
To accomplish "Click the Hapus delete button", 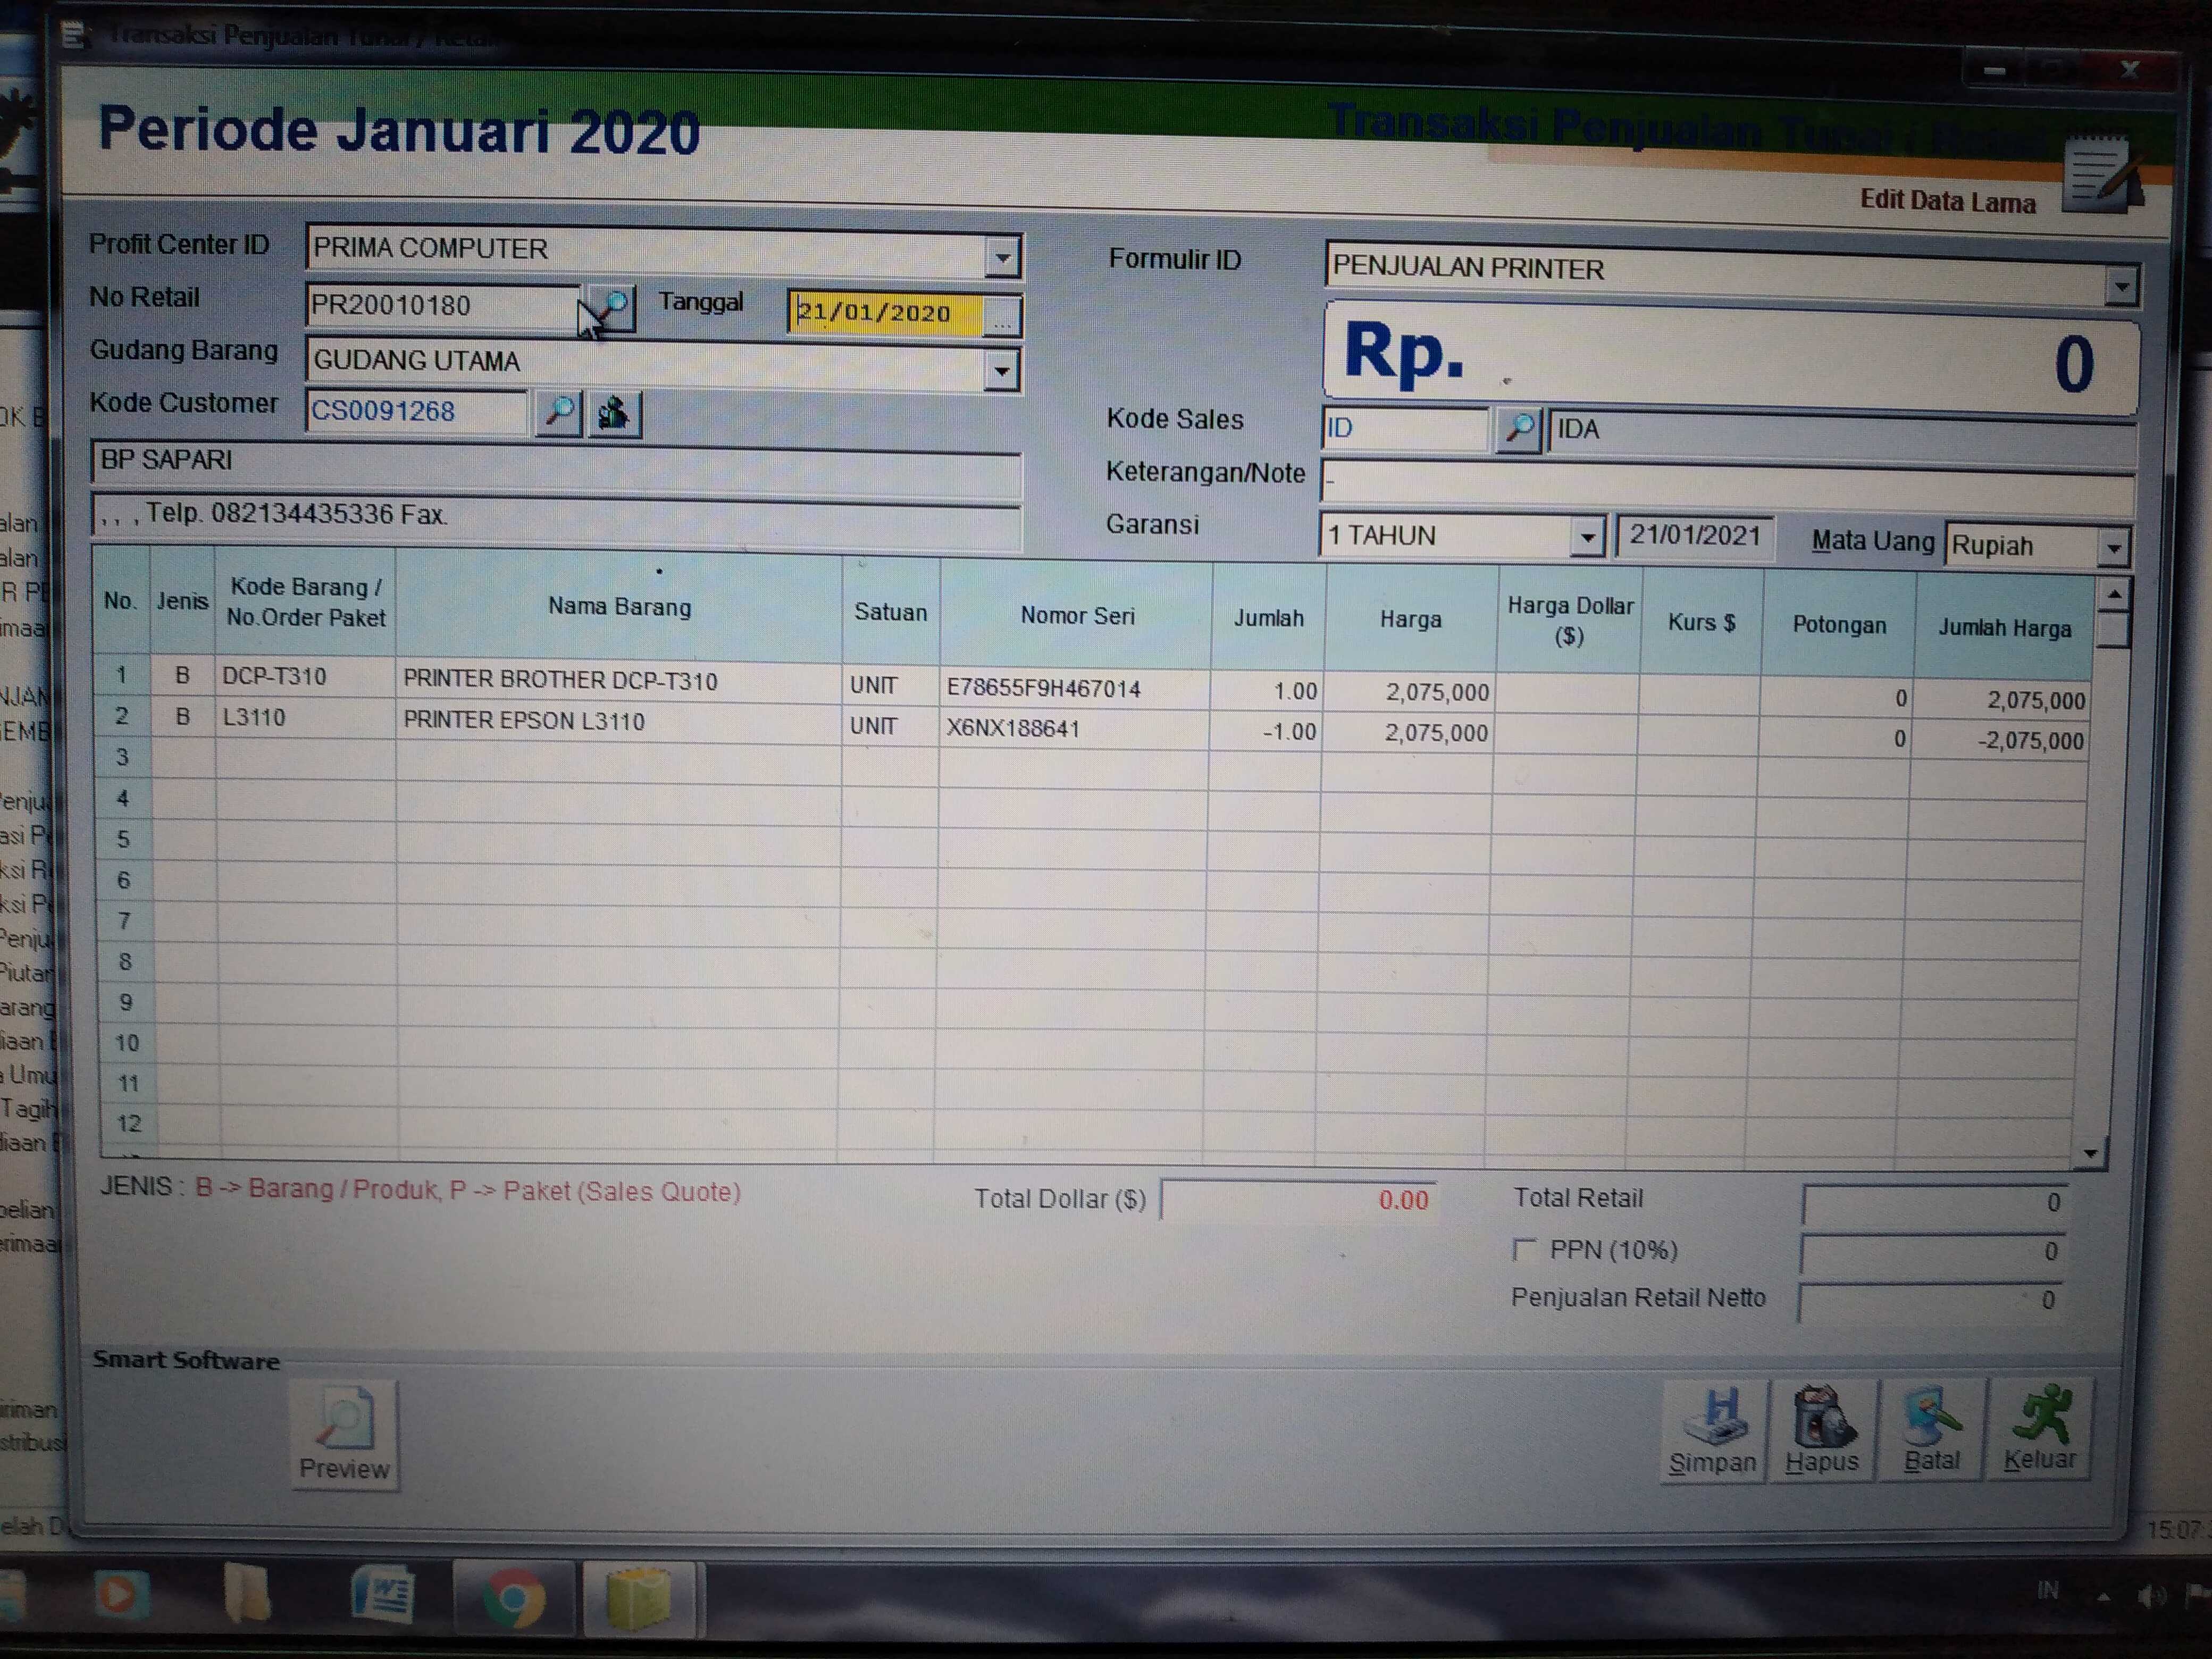I will [x=1822, y=1431].
